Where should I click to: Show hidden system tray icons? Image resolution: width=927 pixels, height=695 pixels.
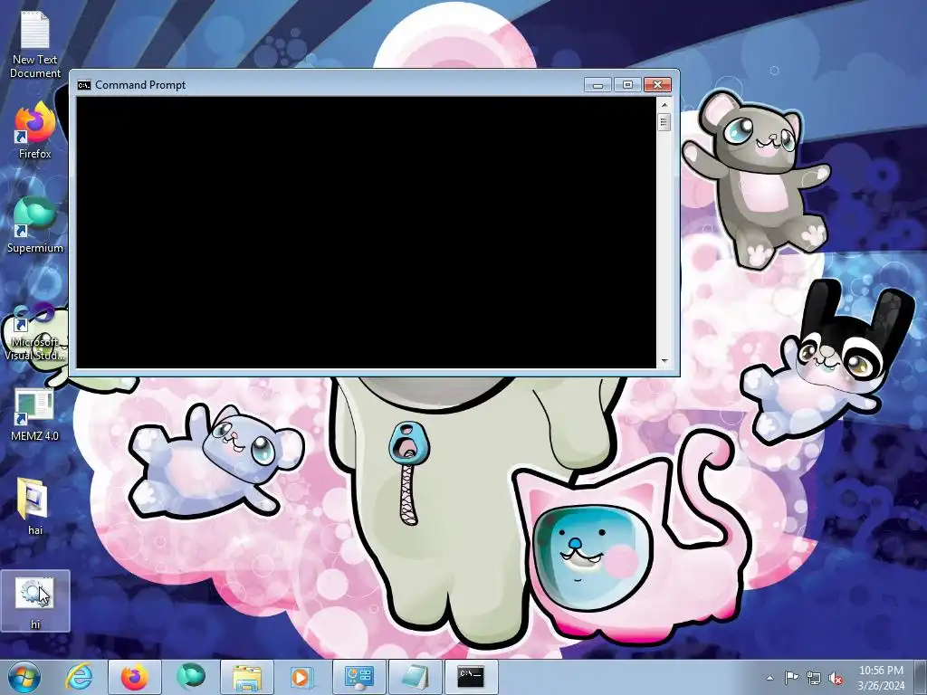pos(769,678)
